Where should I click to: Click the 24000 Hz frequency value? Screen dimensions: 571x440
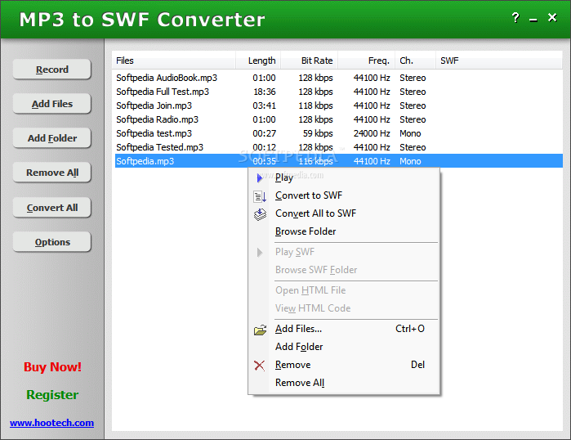[x=372, y=133]
